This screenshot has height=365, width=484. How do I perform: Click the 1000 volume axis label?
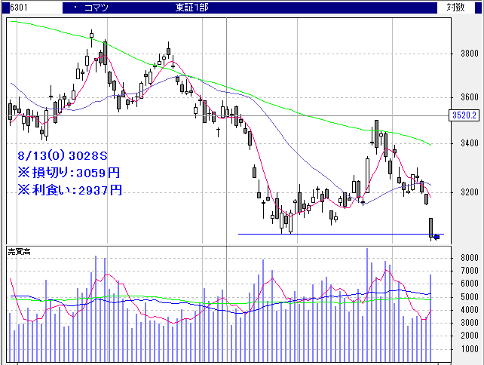(461, 349)
